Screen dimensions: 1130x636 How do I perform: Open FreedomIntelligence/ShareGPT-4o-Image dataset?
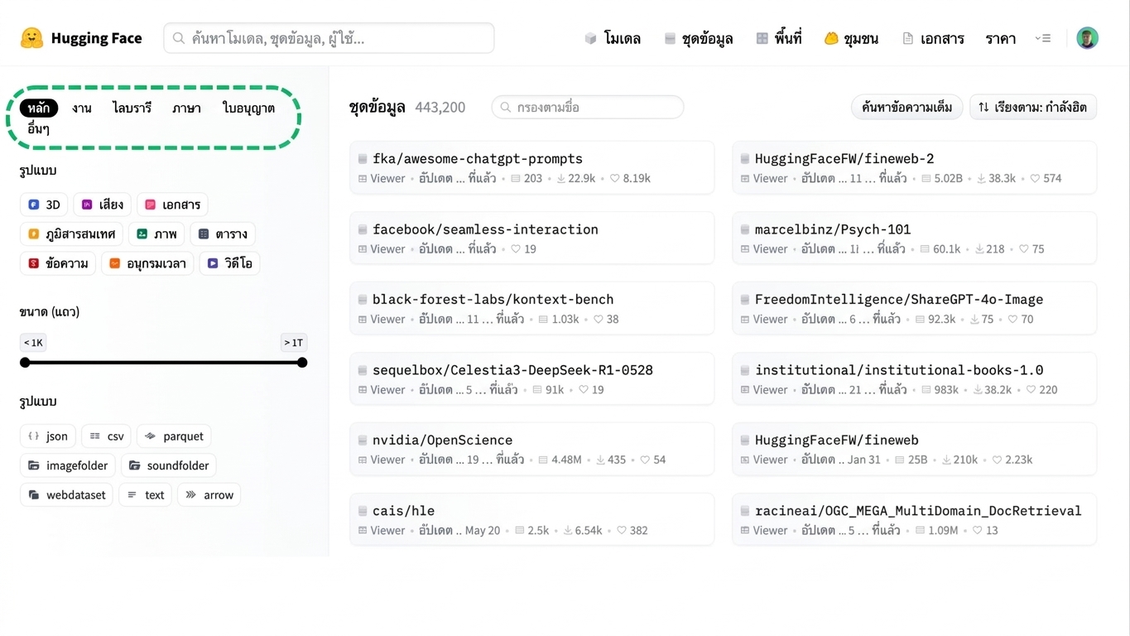[x=914, y=308]
